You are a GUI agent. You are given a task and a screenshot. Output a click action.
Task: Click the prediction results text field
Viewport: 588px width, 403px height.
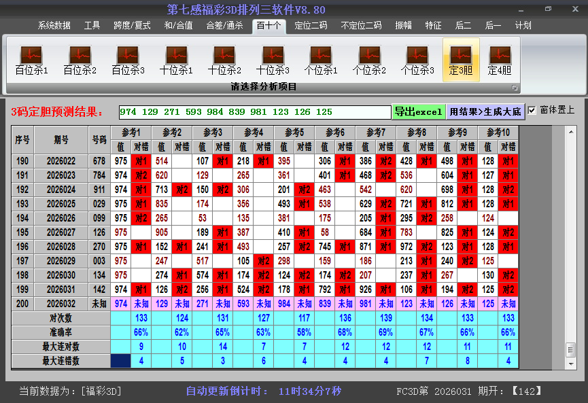point(254,112)
